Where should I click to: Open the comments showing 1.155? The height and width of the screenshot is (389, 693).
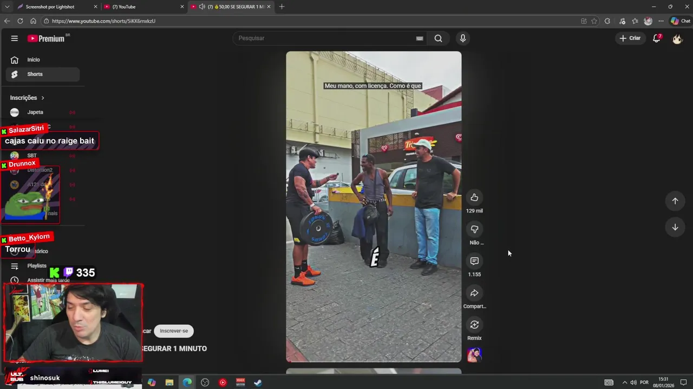point(474,261)
